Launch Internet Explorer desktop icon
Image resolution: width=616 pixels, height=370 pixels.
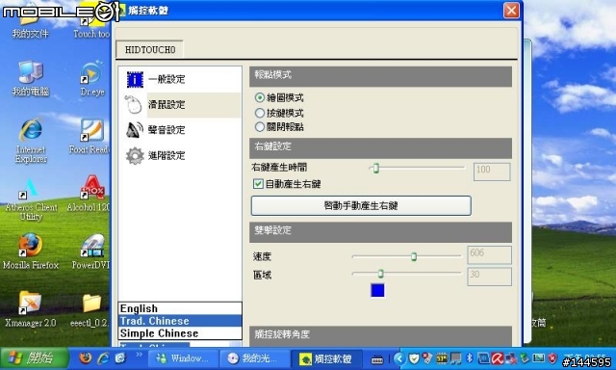[31, 141]
